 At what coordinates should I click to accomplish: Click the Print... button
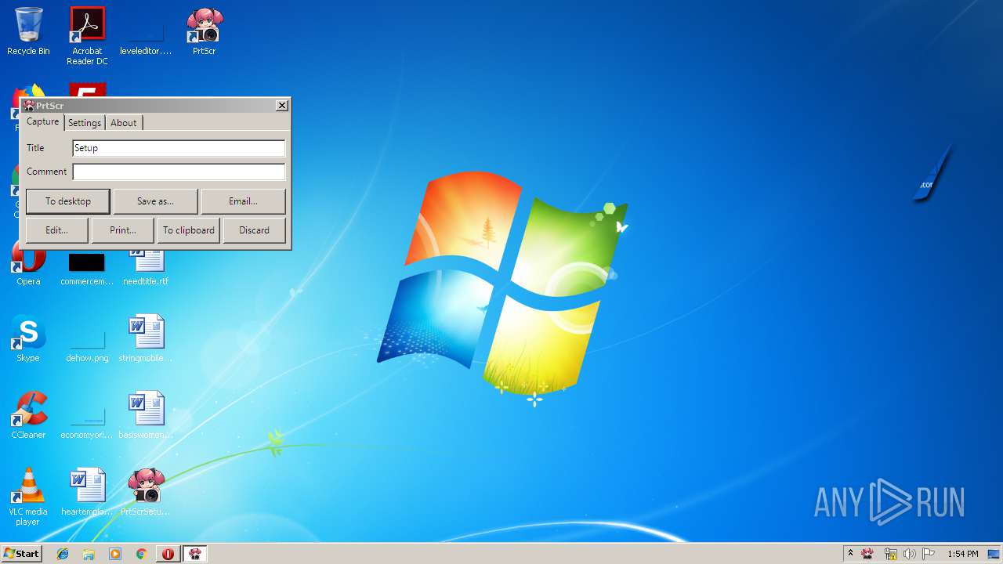pos(123,230)
